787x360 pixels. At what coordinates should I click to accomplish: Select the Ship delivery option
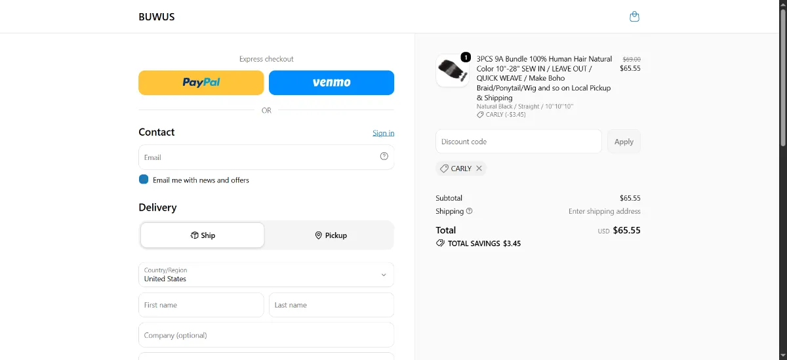click(x=203, y=235)
